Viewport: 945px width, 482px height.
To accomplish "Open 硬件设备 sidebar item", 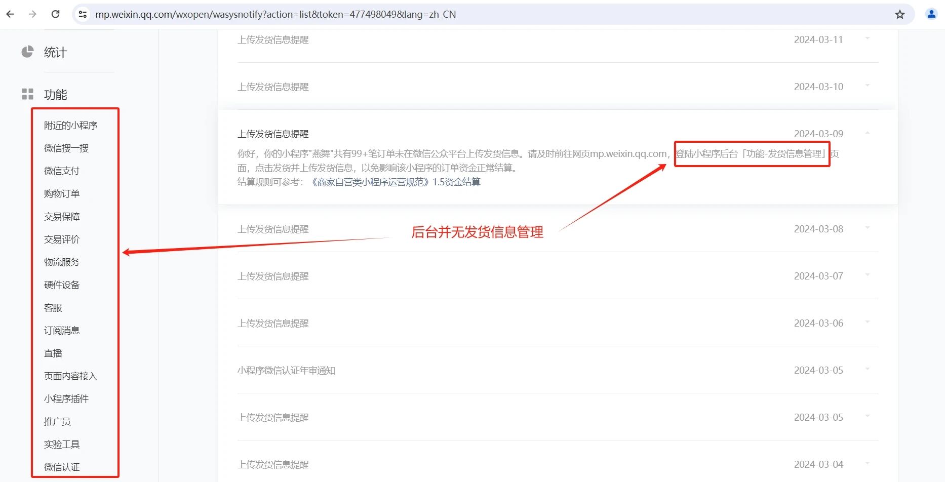I will tap(62, 285).
